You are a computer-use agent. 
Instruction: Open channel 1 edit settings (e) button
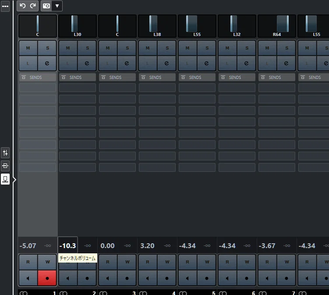[47, 63]
